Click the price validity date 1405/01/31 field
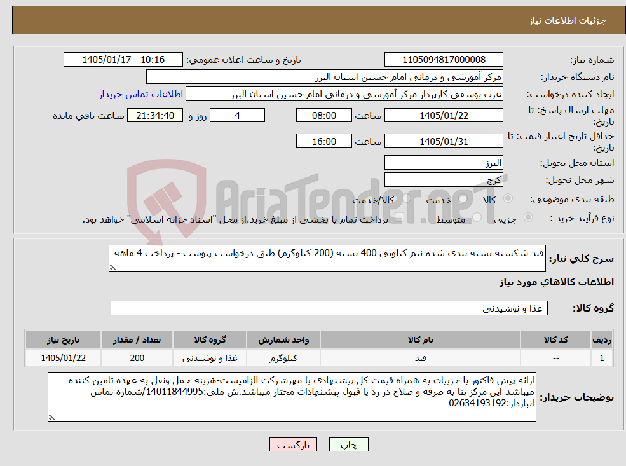Viewport: 626px width, 466px height. [x=444, y=141]
